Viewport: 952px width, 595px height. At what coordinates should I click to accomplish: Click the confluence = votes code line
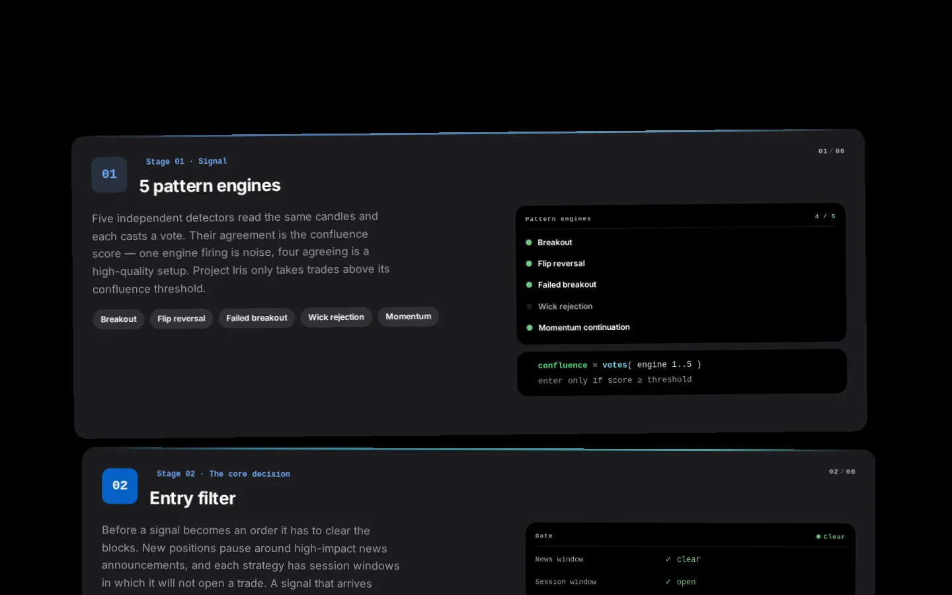619,365
